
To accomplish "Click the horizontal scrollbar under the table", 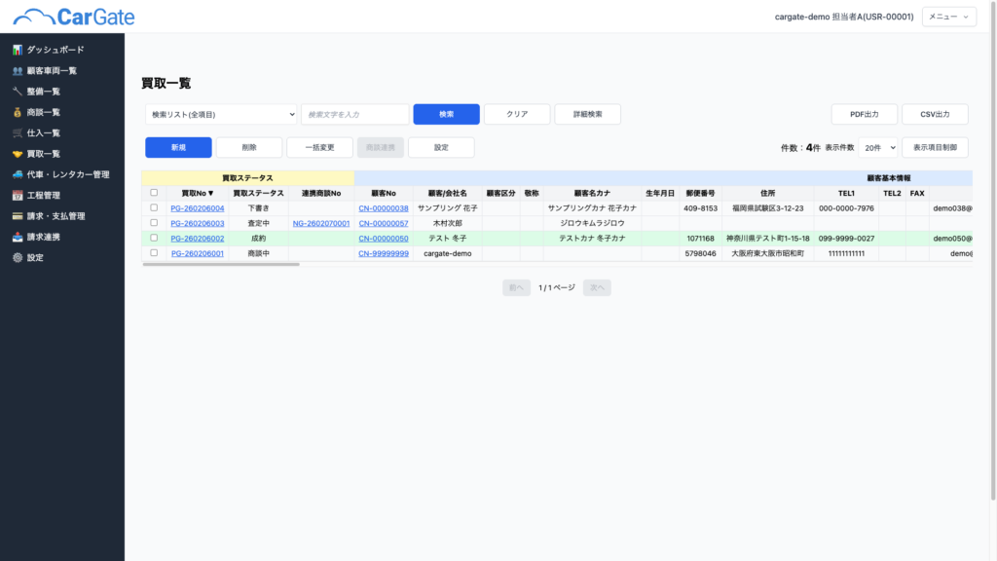I will (x=222, y=264).
